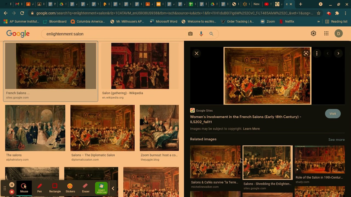The width and height of the screenshot is (351, 197).
Task: Open the Zoom bookmark
Action: 268,21
